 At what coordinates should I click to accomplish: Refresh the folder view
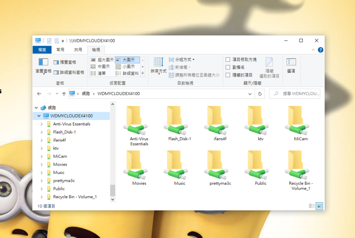pyautogui.click(x=260, y=94)
